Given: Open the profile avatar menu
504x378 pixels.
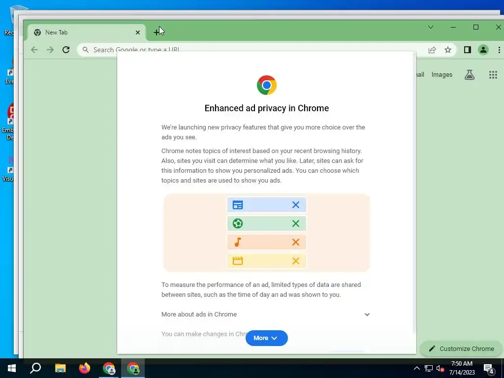Looking at the screenshot, I should click(483, 50).
